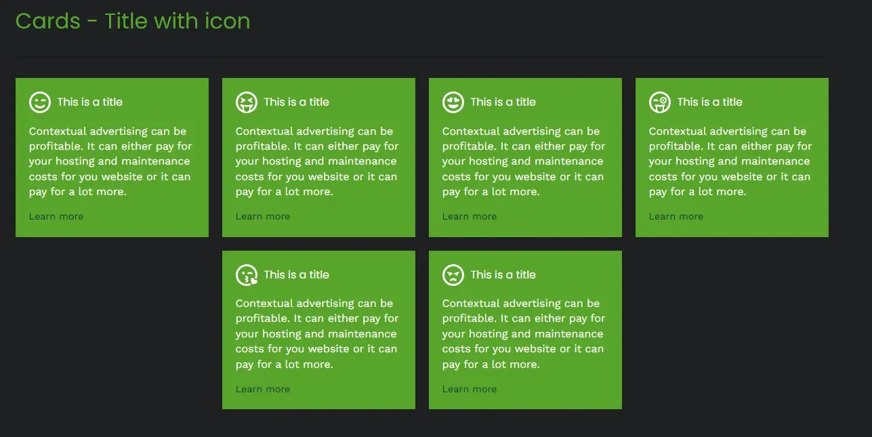Viewport: 872px width, 437px height.
Task: Open Learn more on the smiley face card
Action: coord(56,216)
